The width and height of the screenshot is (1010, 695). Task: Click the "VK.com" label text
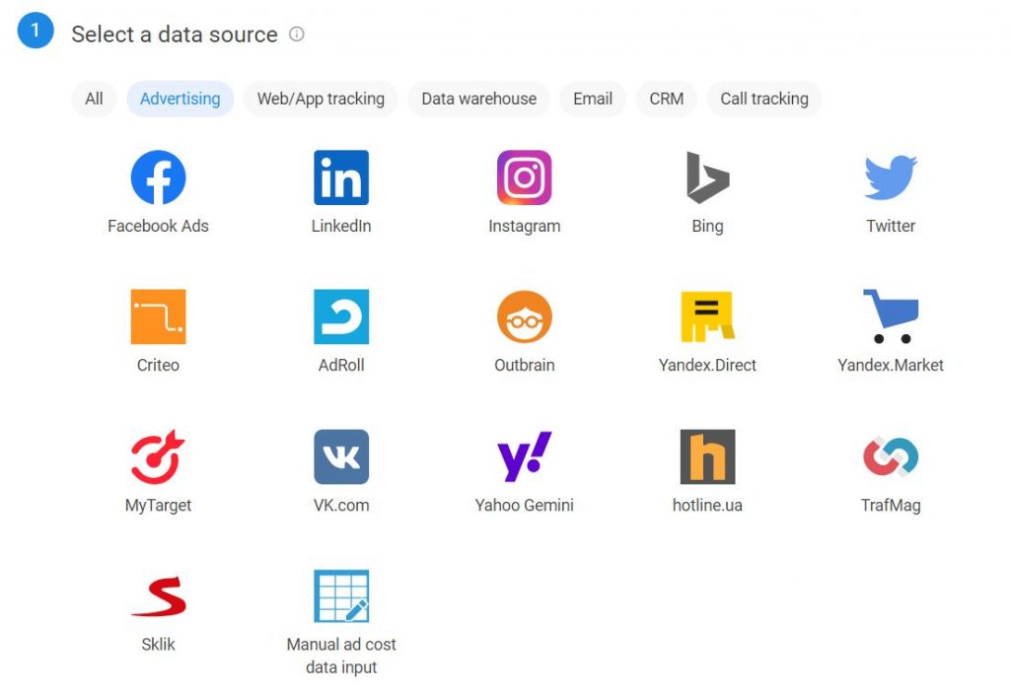click(341, 505)
